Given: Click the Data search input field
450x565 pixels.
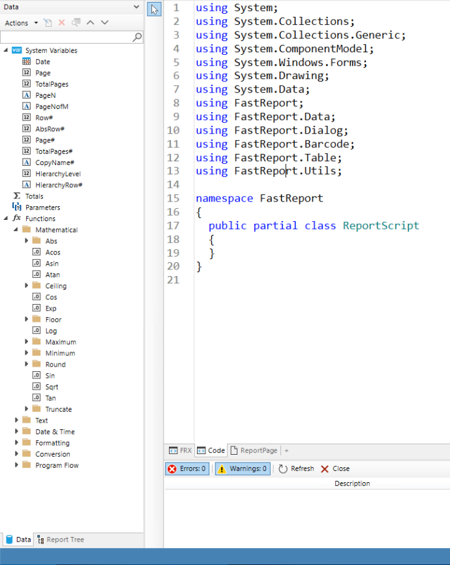Looking at the screenshot, I should click(x=65, y=38).
